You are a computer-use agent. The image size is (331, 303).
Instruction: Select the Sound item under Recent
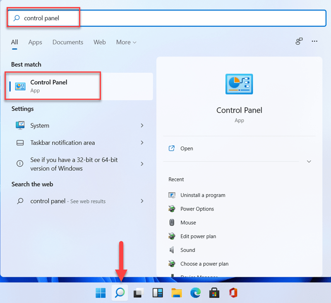click(187, 250)
